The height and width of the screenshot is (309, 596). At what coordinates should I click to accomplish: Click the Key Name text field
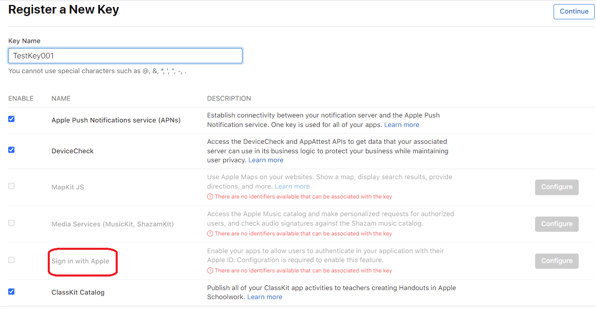click(125, 56)
